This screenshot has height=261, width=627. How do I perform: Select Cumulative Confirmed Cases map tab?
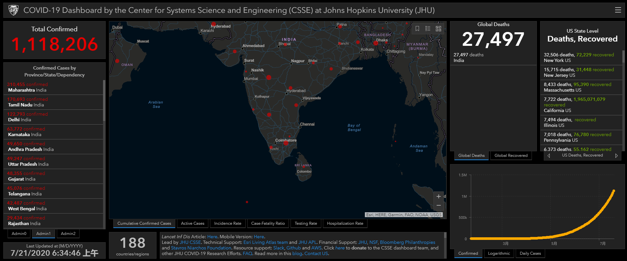pyautogui.click(x=144, y=223)
